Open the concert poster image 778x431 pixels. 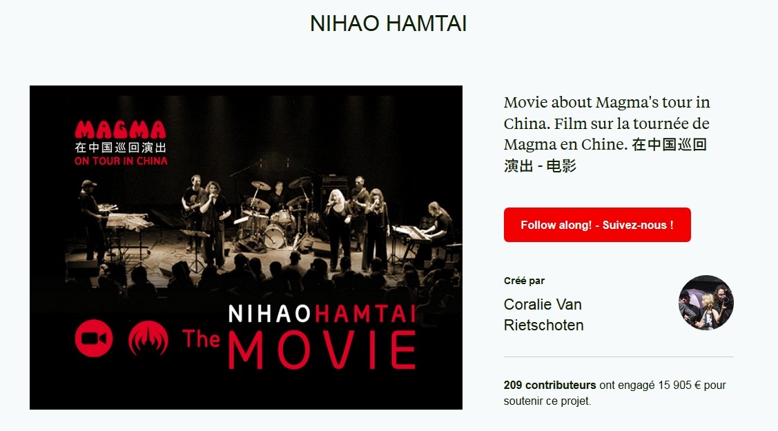(246, 247)
